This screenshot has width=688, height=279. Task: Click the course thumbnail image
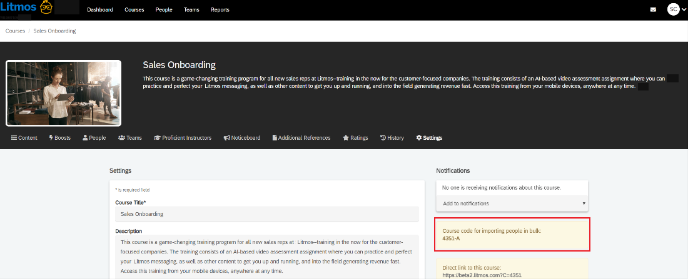[x=63, y=93]
